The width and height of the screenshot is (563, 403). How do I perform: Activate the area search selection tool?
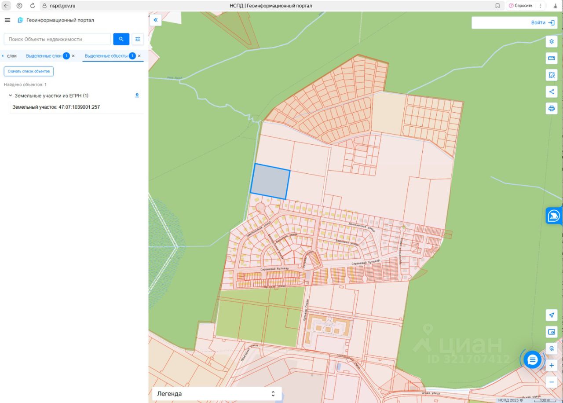click(552, 75)
